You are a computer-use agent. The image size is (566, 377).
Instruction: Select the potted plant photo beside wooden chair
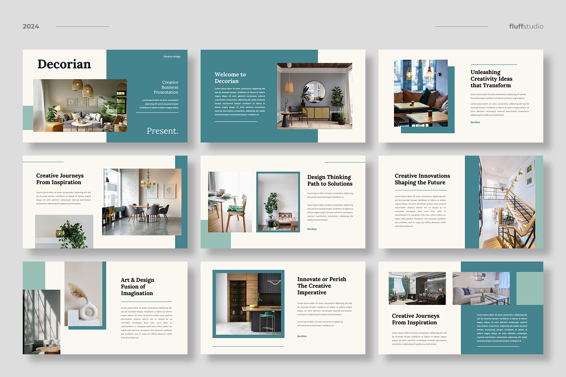pyautogui.click(x=278, y=202)
